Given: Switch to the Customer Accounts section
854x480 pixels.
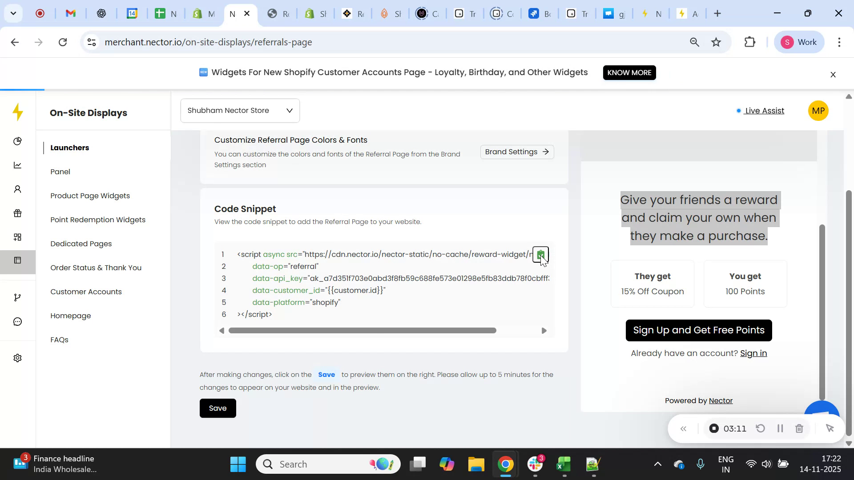Looking at the screenshot, I should [x=86, y=292].
